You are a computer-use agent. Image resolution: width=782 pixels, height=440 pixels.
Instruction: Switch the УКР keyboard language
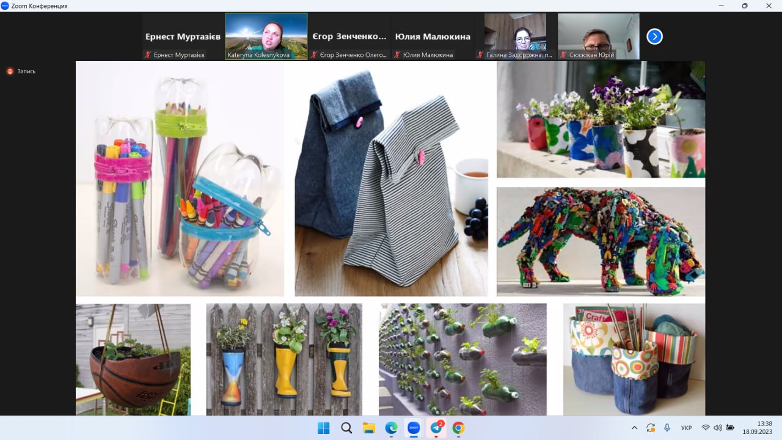(686, 428)
